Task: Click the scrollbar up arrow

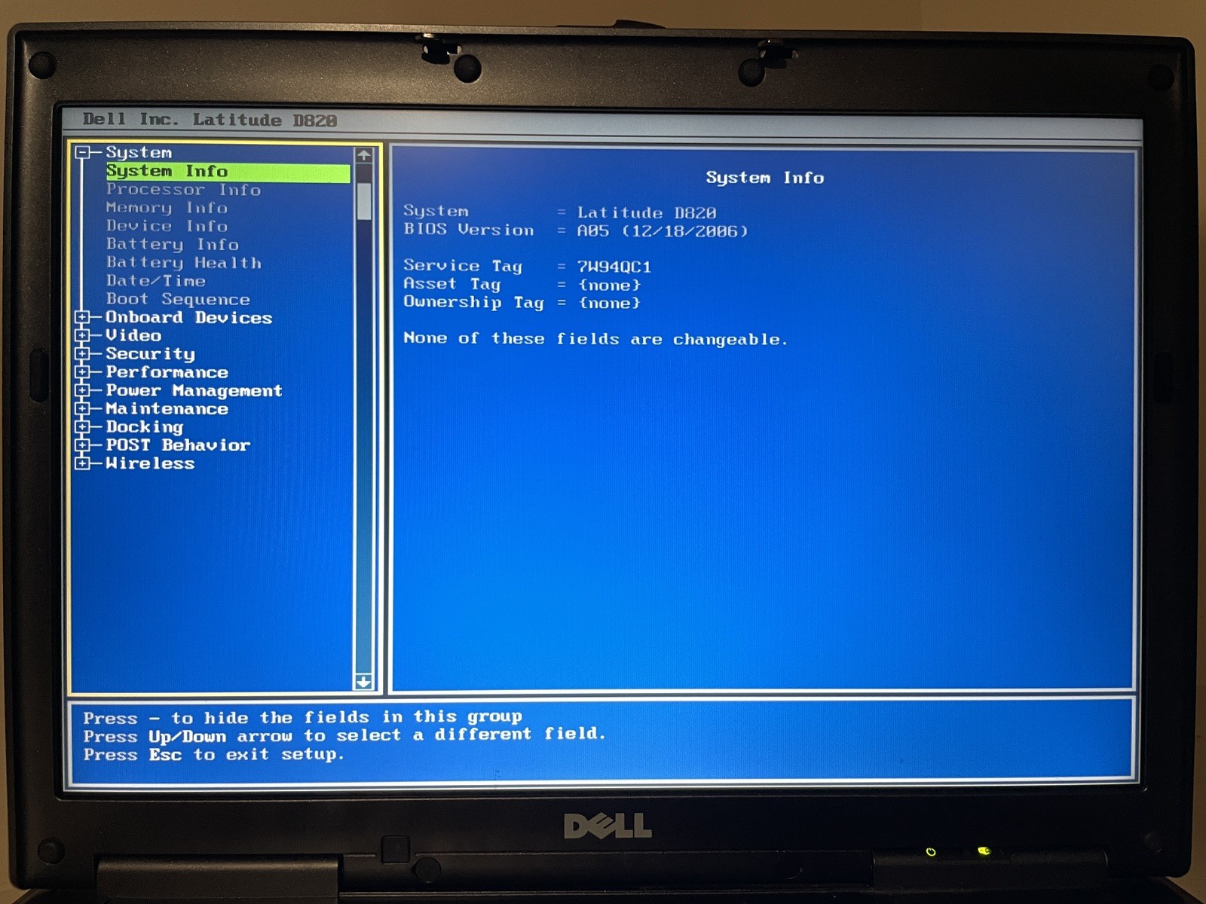Action: [x=364, y=155]
